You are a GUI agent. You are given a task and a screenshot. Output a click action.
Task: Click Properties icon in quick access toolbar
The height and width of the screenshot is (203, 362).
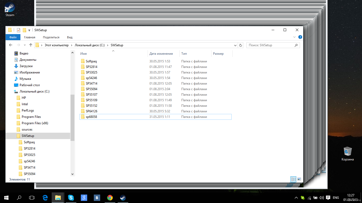pos(19,30)
